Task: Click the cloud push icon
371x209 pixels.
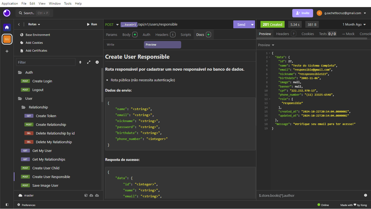Action: [97, 195]
